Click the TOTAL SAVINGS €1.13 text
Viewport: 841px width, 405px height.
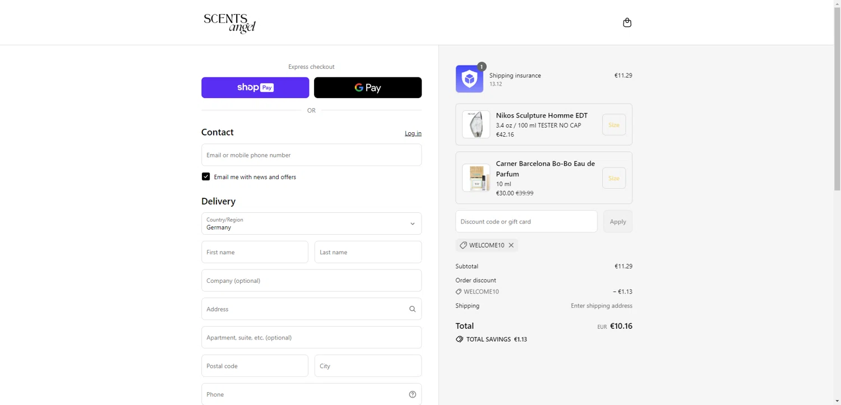pyautogui.click(x=497, y=339)
